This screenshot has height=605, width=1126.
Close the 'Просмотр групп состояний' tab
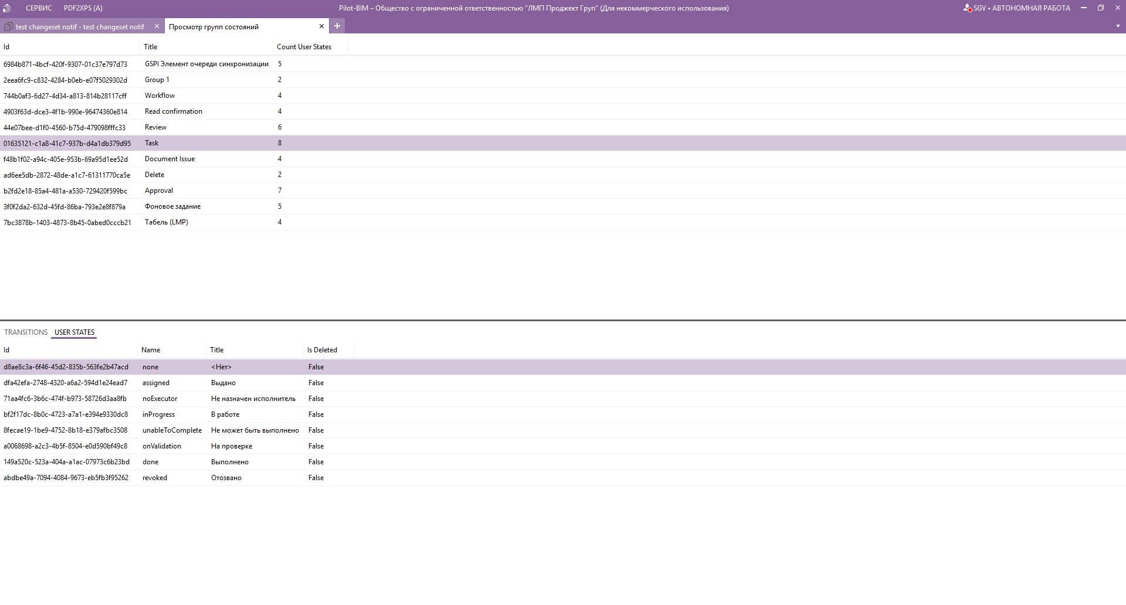click(321, 26)
